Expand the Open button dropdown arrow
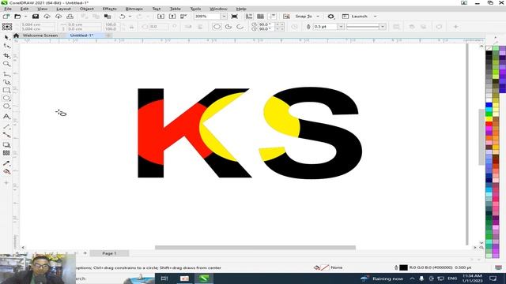The height and width of the screenshot is (284, 506). point(25,16)
